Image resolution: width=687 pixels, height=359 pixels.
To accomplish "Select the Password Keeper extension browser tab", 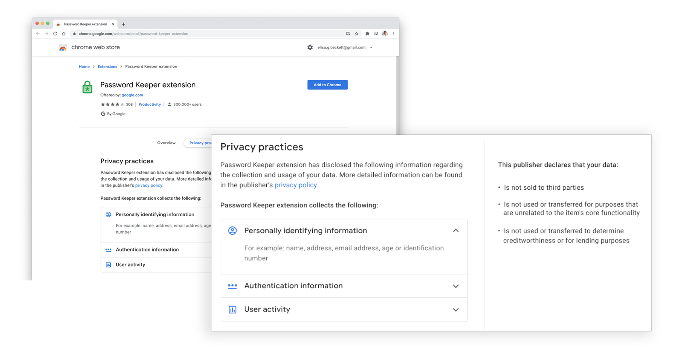I will pyautogui.click(x=85, y=24).
